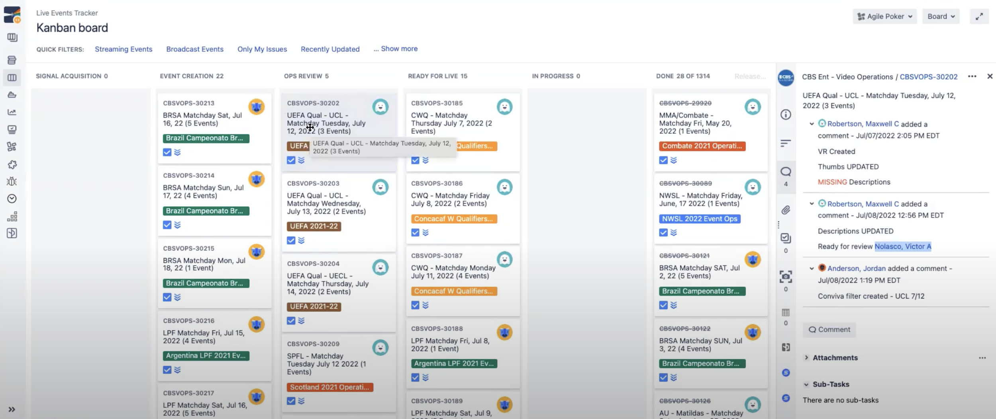Click Brazil Campeonato epic label on CBSVOPS-30213

206,138
